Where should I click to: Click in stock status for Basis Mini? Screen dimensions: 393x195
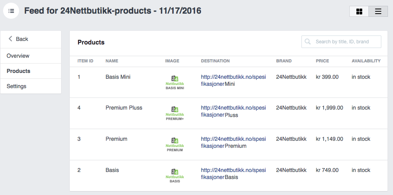point(361,77)
